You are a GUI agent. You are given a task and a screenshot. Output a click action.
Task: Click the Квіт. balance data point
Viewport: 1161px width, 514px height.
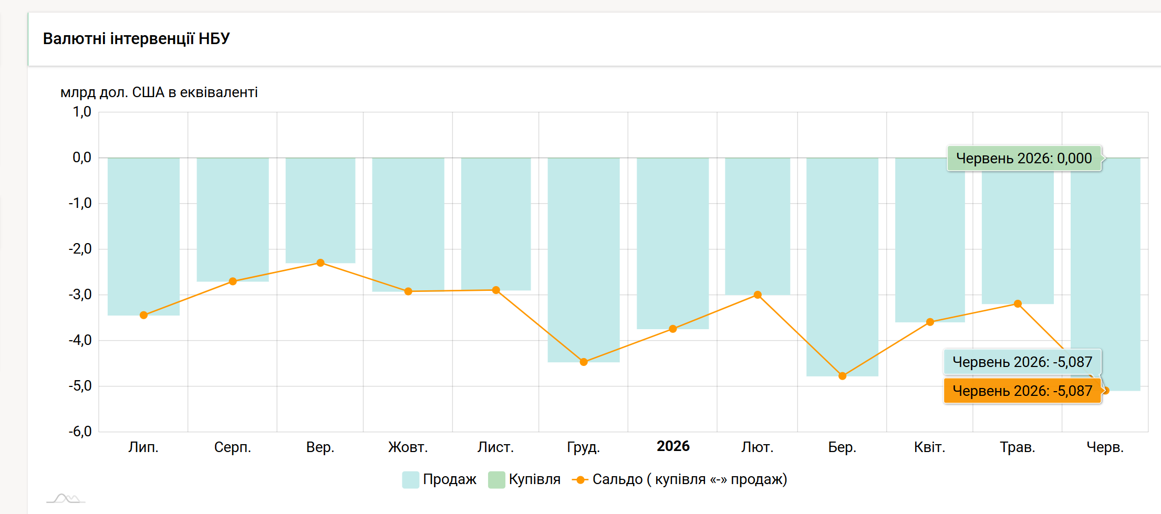point(930,322)
